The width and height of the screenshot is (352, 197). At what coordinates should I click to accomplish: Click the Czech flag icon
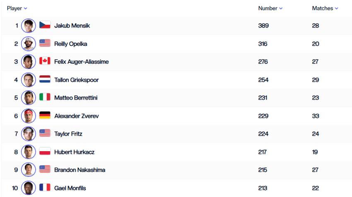(45, 25)
